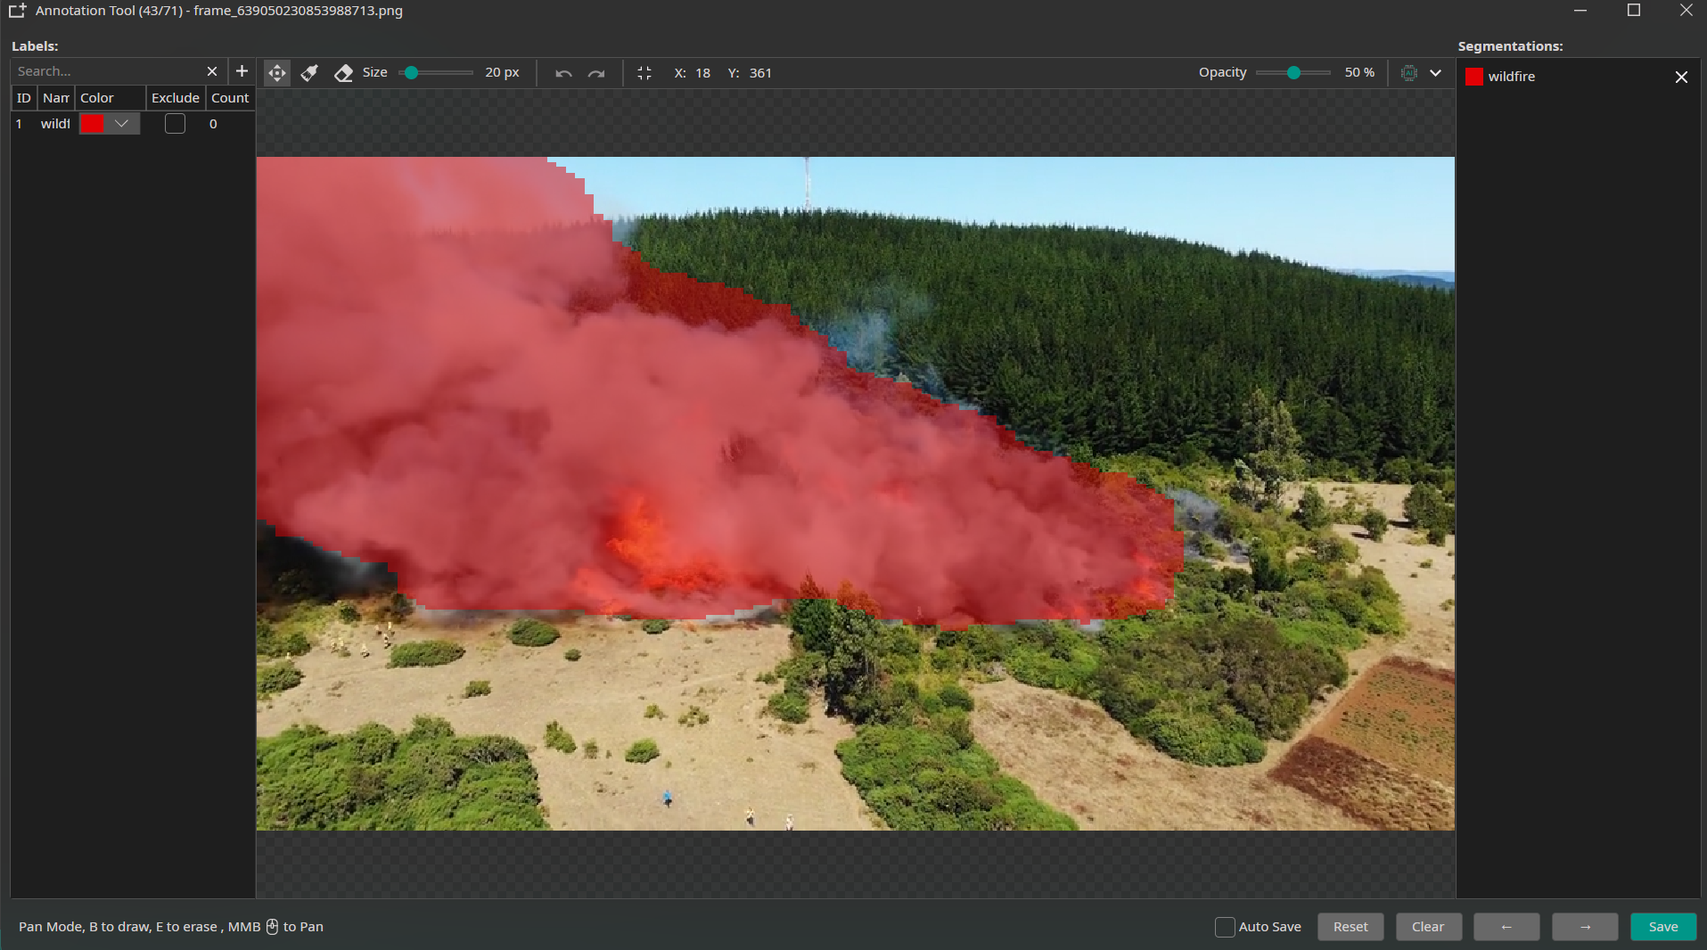Expand the AI tool options chevron
This screenshot has height=950, width=1707.
[1435, 73]
